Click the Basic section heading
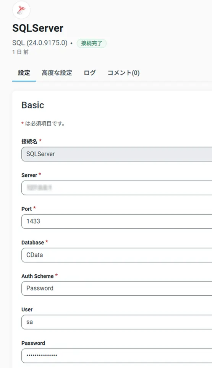 tap(33, 105)
